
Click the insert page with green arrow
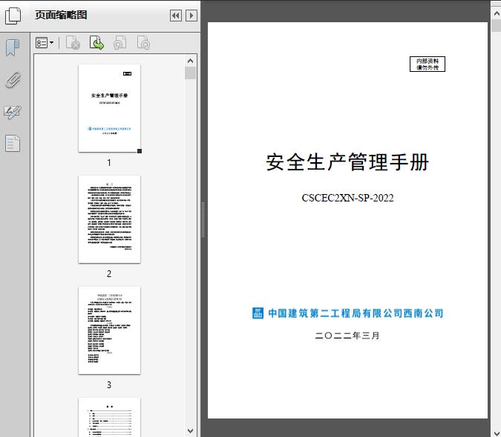click(96, 43)
